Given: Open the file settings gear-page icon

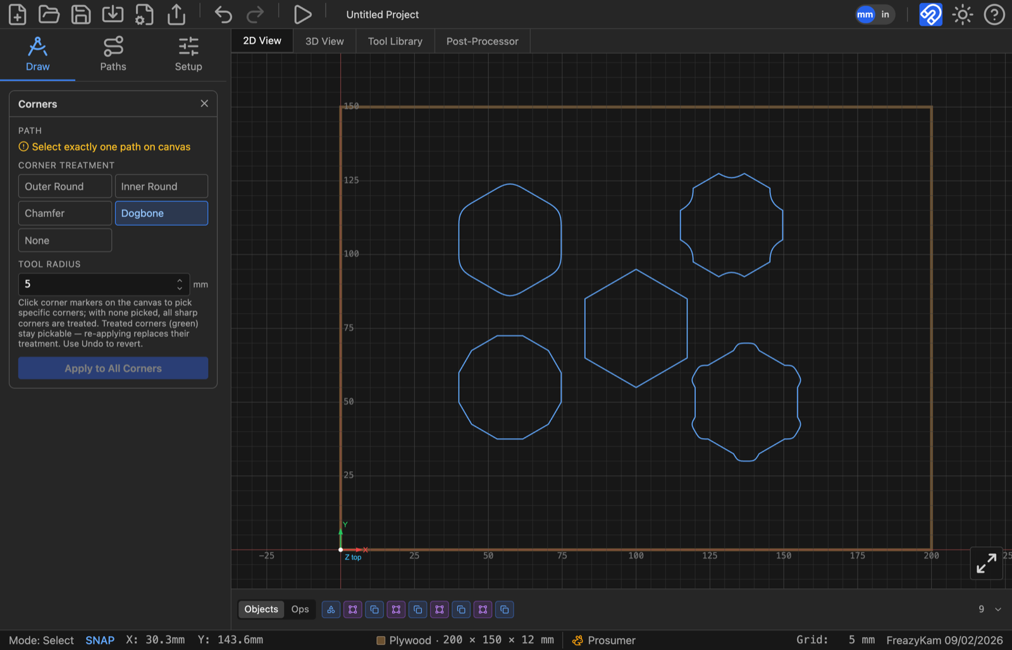Looking at the screenshot, I should coord(144,14).
